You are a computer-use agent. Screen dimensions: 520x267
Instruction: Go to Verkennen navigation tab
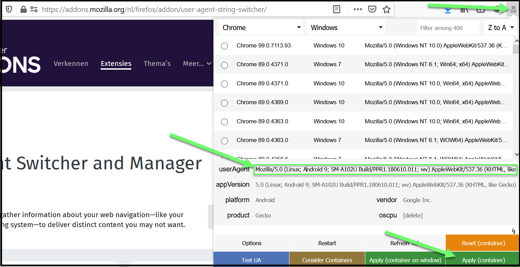71,64
